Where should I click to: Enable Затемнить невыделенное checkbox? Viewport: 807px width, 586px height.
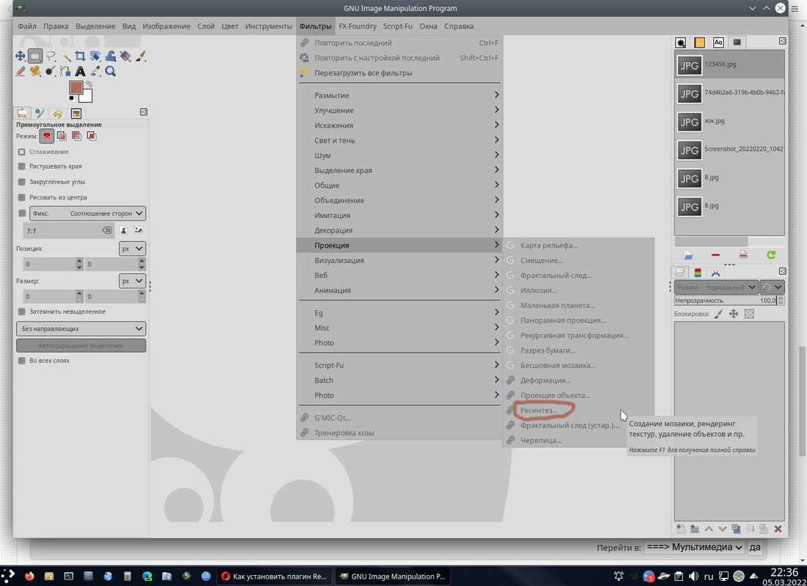pyautogui.click(x=21, y=312)
